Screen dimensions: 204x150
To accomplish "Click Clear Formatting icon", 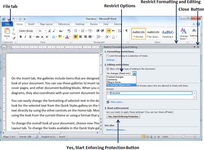I will (69, 31).
